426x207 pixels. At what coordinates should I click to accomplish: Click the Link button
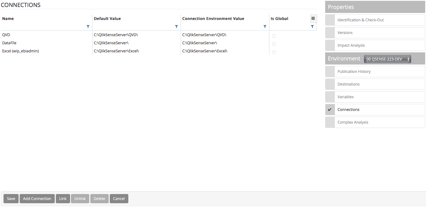coord(63,199)
